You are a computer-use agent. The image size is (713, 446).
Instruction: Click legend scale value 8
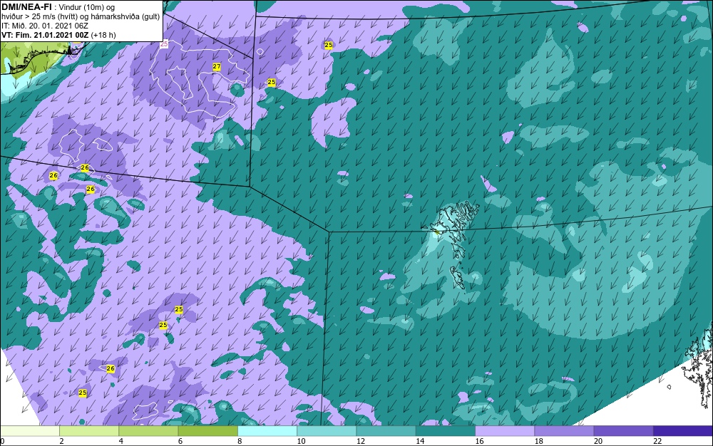240,441
